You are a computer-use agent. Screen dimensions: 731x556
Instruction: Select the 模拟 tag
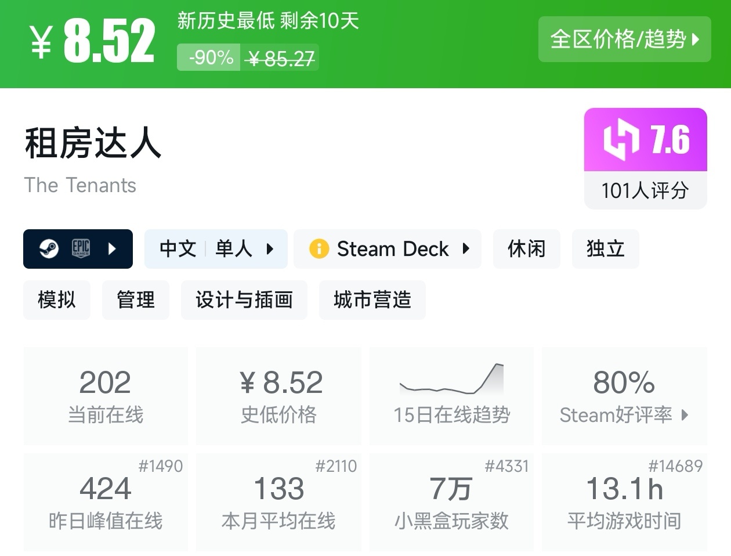(57, 300)
